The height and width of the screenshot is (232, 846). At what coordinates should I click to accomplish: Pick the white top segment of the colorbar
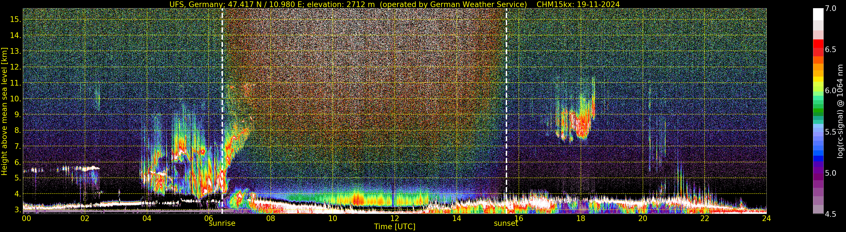[818, 14]
